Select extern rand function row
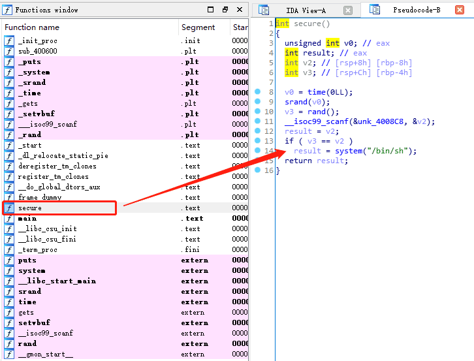The width and height of the screenshot is (474, 361). [x=125, y=343]
